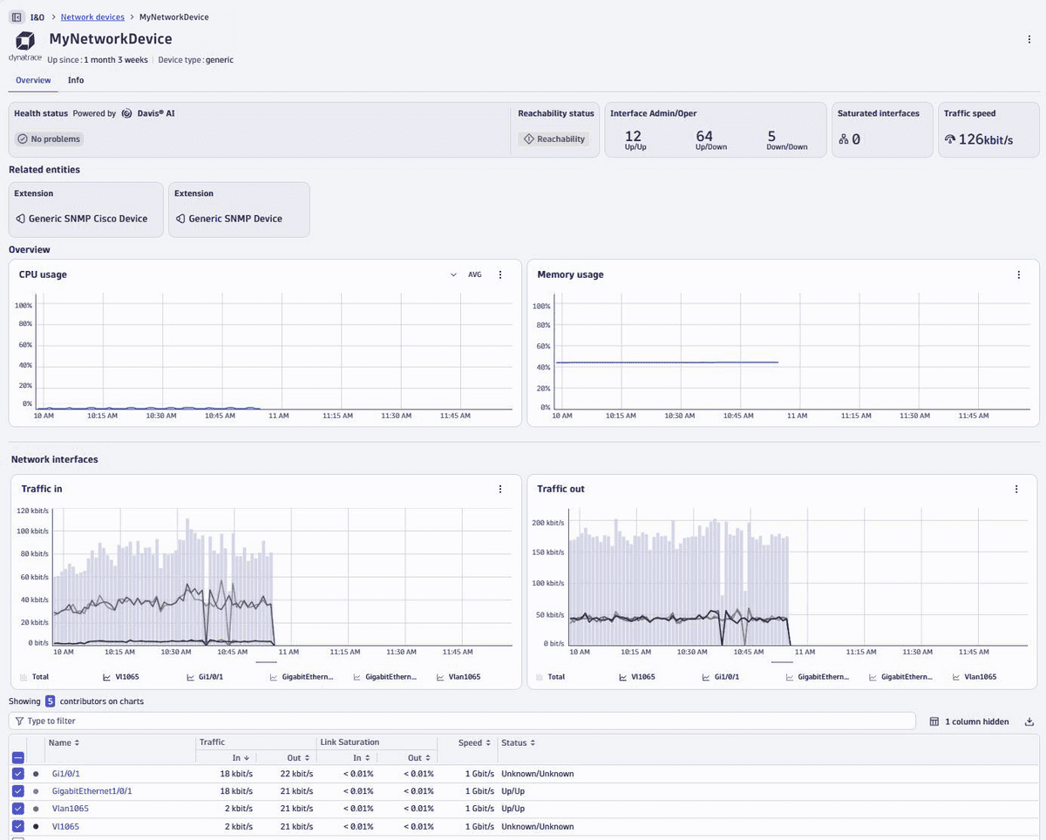
Task: Switch to the Info tab
Action: pos(76,80)
